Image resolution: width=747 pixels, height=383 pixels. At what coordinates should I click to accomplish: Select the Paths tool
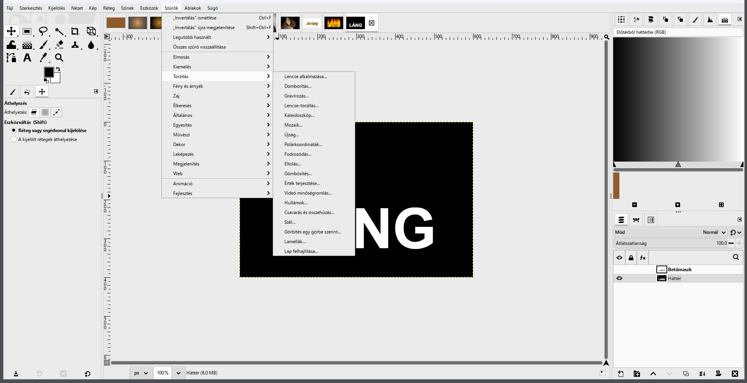click(11, 57)
